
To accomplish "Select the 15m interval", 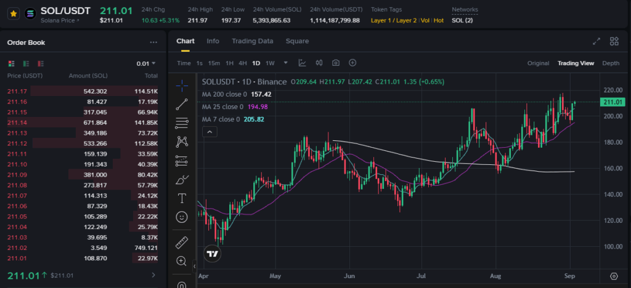I will 214,63.
